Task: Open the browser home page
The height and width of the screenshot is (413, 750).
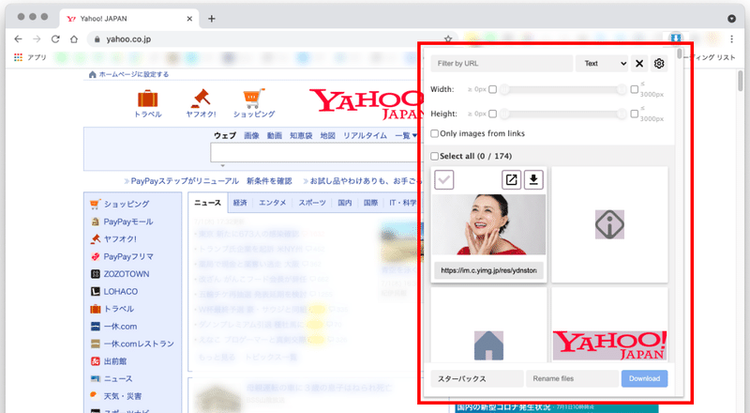Action: (74, 39)
